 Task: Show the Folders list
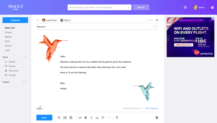[25, 82]
